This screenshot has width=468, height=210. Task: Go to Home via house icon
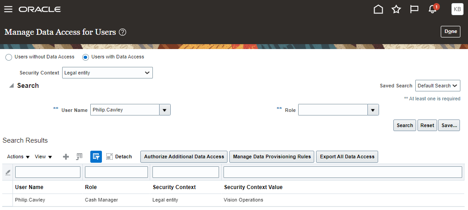pyautogui.click(x=378, y=9)
